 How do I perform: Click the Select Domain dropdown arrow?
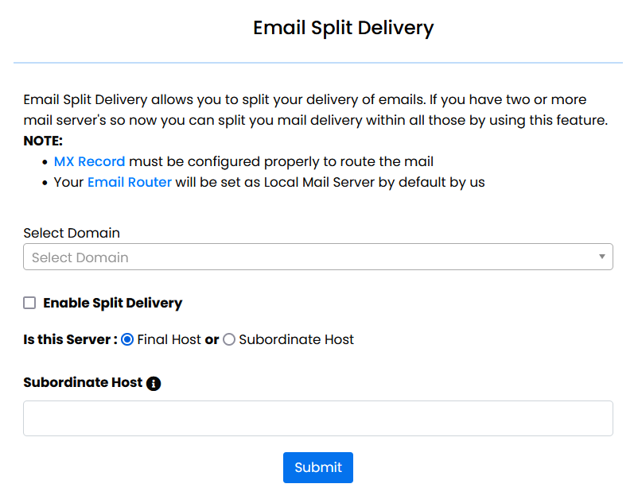pyautogui.click(x=602, y=257)
